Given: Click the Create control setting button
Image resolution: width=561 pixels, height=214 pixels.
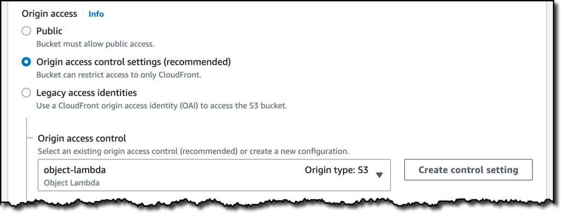Looking at the screenshot, I should click(468, 170).
